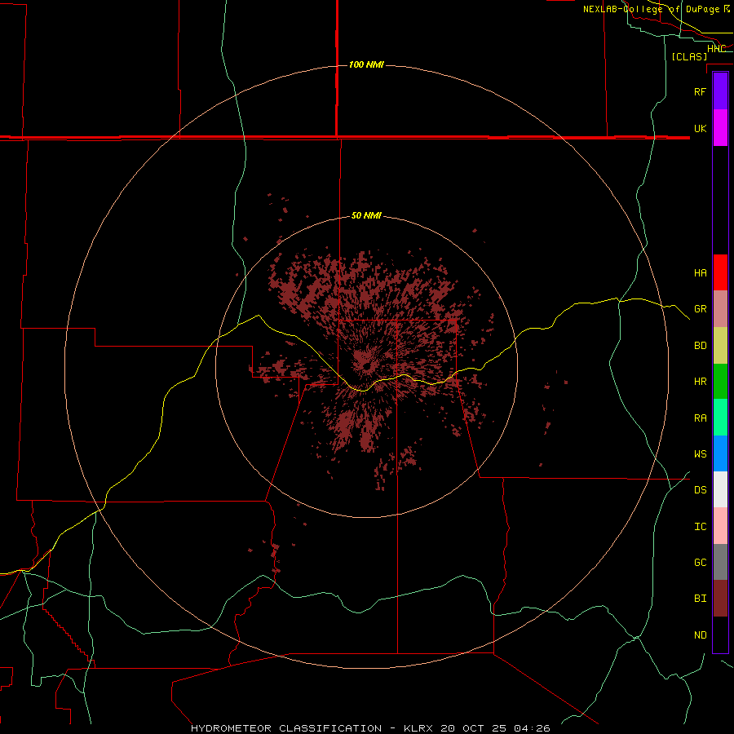Click the ND black legend swatch
The image size is (734, 734).
(720, 635)
